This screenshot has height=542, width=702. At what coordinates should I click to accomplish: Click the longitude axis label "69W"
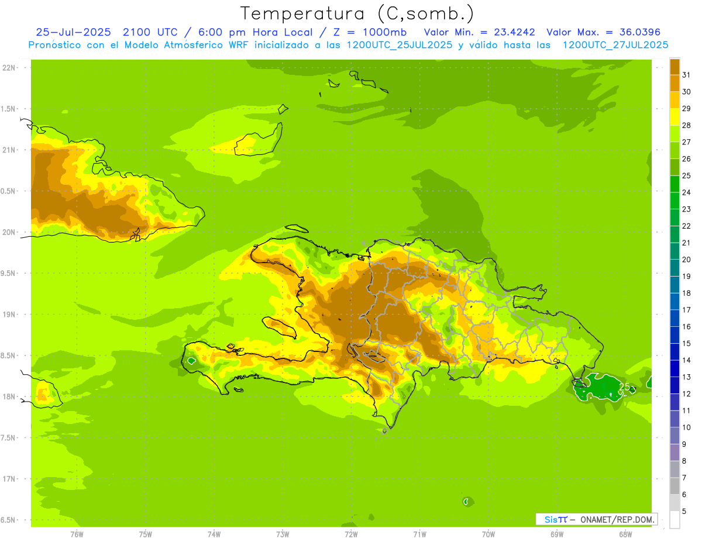556,534
